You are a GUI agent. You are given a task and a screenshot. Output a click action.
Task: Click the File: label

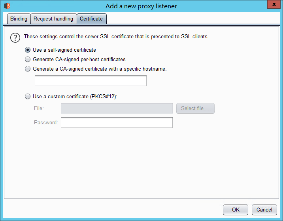click(39, 109)
